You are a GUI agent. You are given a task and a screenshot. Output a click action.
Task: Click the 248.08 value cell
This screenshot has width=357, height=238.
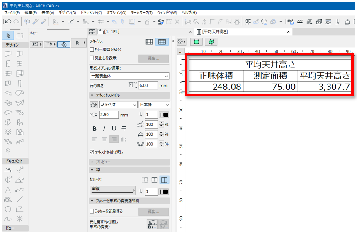[x=216, y=87]
